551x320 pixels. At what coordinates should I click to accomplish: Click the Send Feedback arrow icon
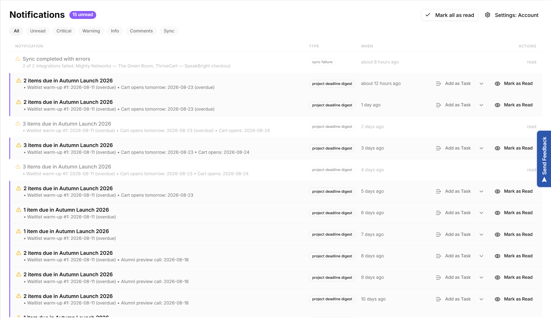coord(545,180)
